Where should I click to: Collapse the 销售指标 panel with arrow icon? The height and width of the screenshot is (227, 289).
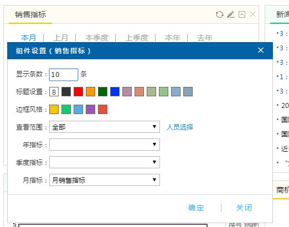[242, 14]
